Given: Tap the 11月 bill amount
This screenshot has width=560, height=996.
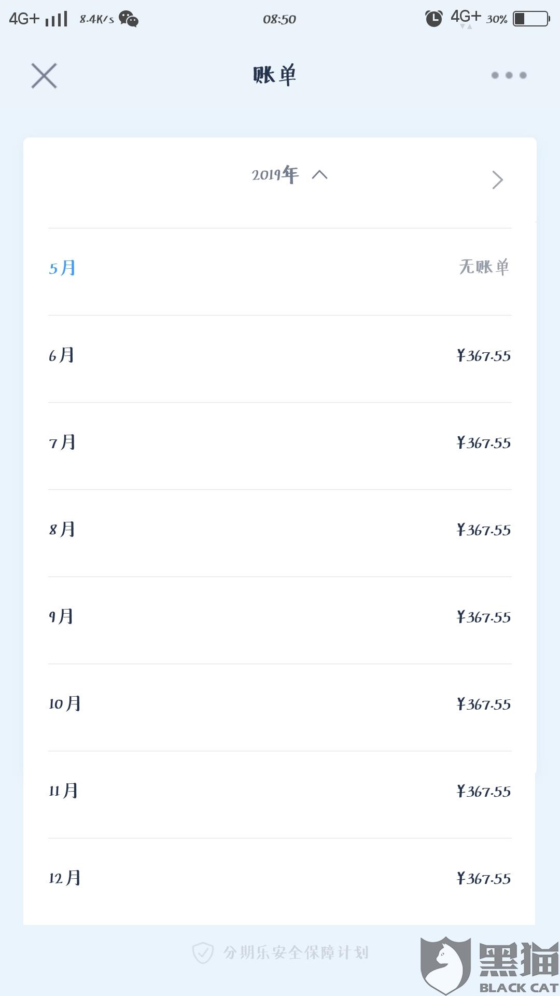Looking at the screenshot, I should [x=483, y=791].
